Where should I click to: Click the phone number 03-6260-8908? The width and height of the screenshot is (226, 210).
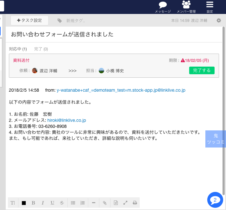pyautogui.click(x=52, y=126)
